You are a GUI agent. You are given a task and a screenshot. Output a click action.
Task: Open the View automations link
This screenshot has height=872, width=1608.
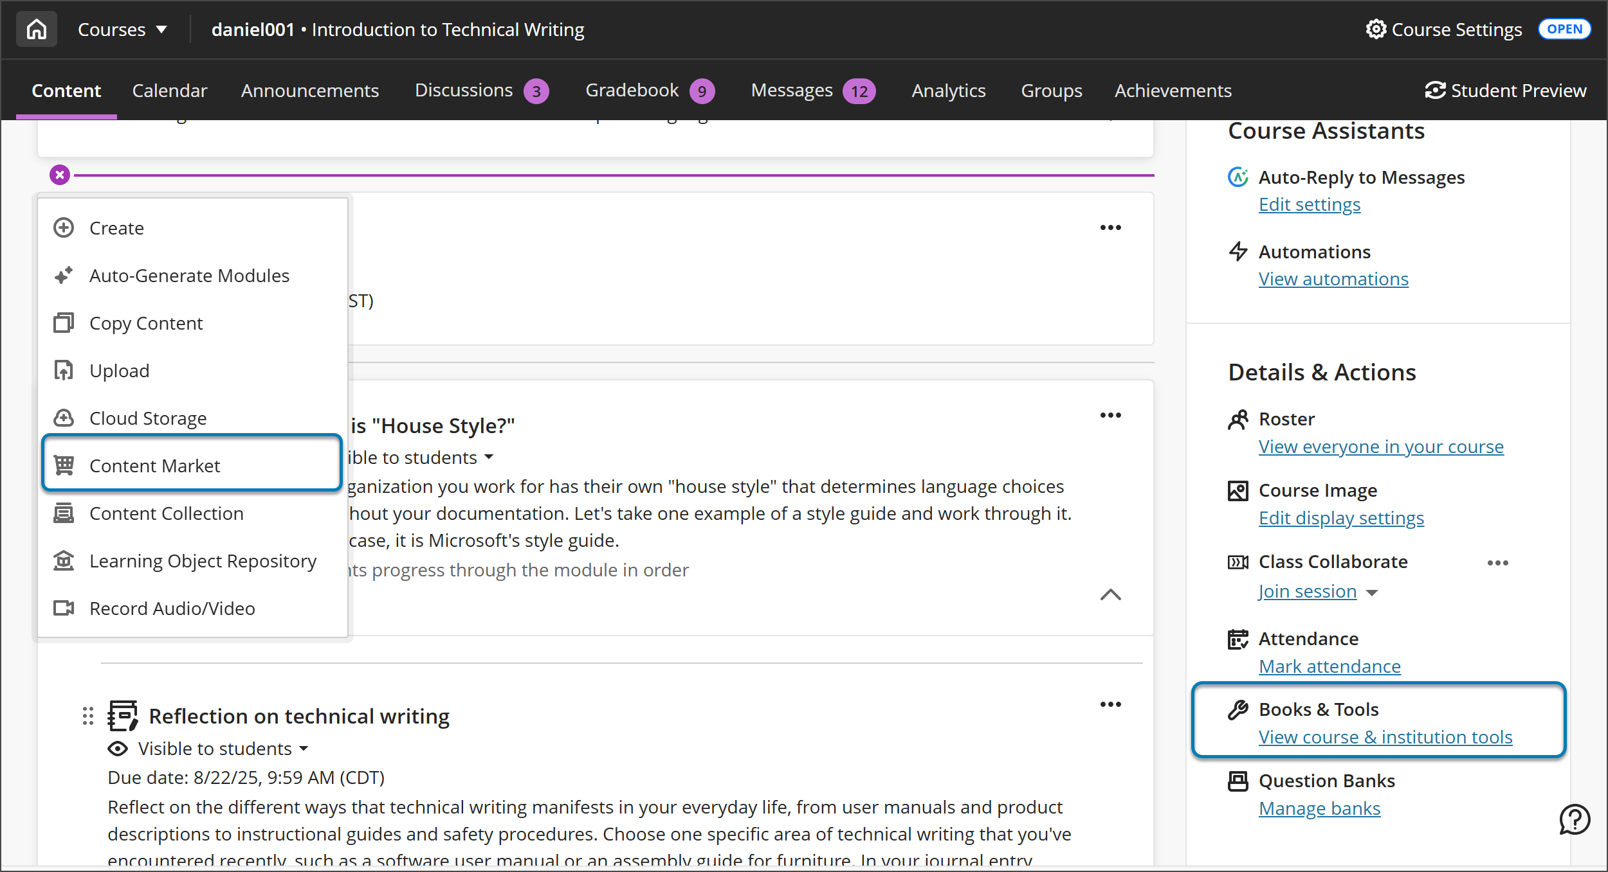pyautogui.click(x=1333, y=278)
